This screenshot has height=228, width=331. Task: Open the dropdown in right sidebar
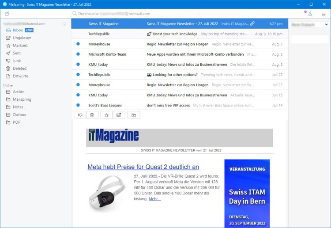click(x=309, y=25)
